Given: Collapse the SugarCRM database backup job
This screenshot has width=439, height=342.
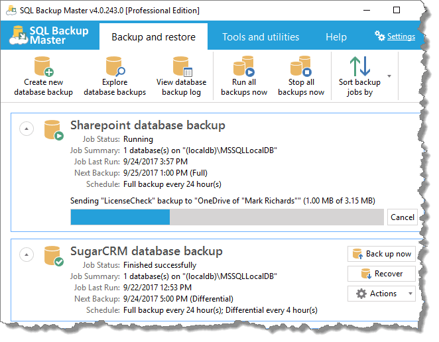Looking at the screenshot, I should tap(26, 255).
